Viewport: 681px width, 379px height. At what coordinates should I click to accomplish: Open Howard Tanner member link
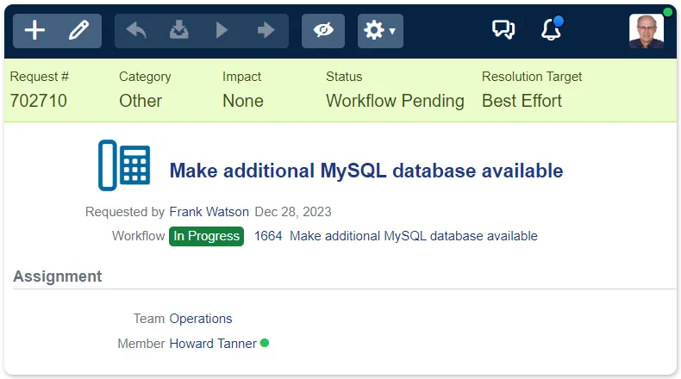(213, 344)
